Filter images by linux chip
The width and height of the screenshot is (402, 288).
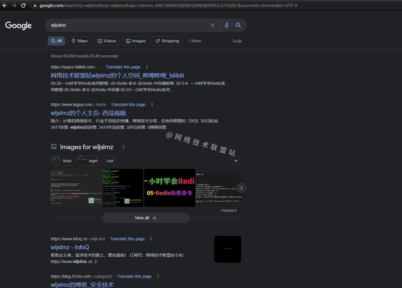click(x=63, y=161)
